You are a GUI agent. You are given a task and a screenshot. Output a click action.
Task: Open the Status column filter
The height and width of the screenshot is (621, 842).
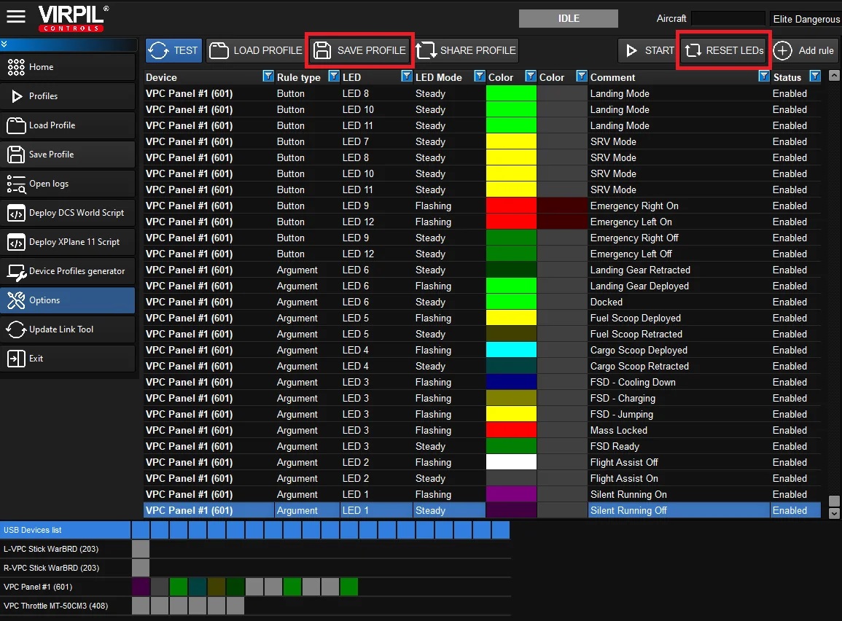[814, 77]
